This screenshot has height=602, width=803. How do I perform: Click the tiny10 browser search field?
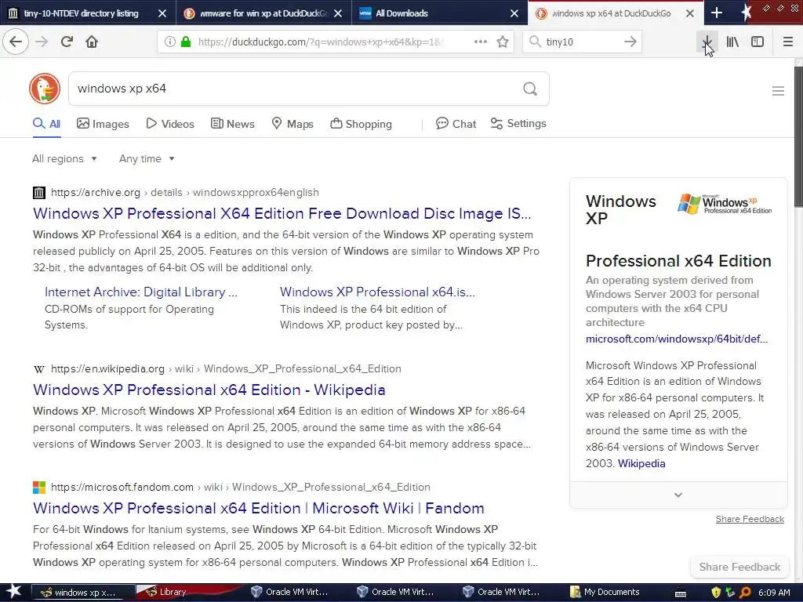(x=583, y=42)
